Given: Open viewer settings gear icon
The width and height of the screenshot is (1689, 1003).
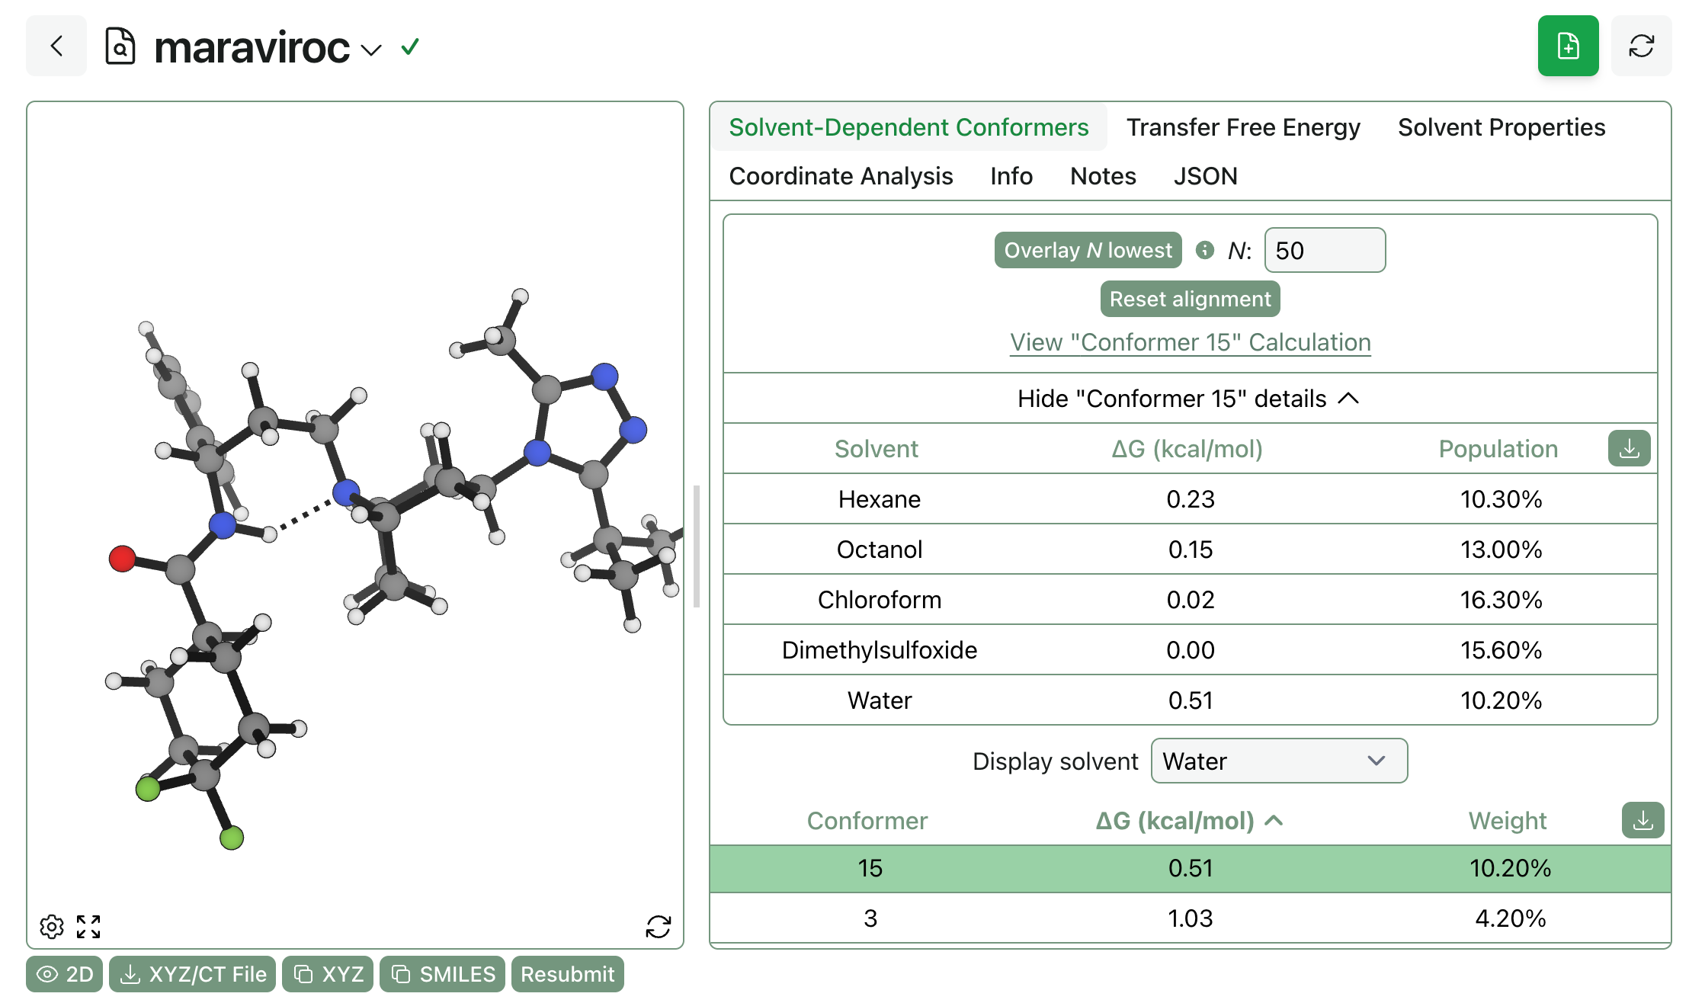Looking at the screenshot, I should pyautogui.click(x=51, y=927).
